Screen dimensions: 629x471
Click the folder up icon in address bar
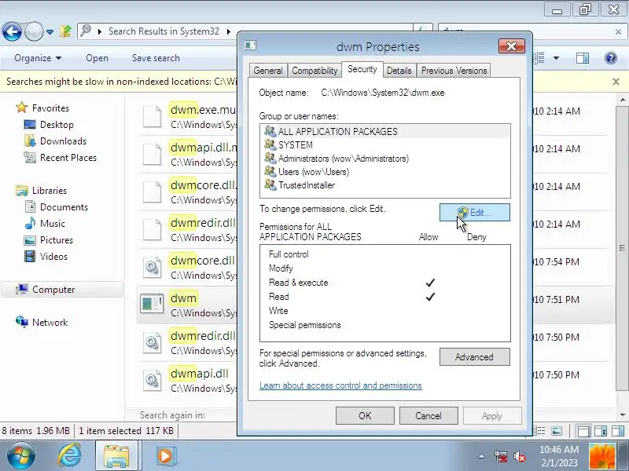tap(66, 31)
